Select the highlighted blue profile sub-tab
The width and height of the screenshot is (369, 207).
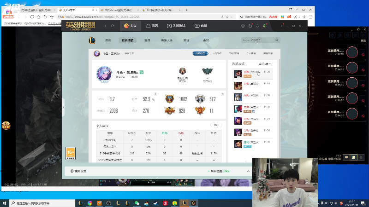tap(200, 53)
